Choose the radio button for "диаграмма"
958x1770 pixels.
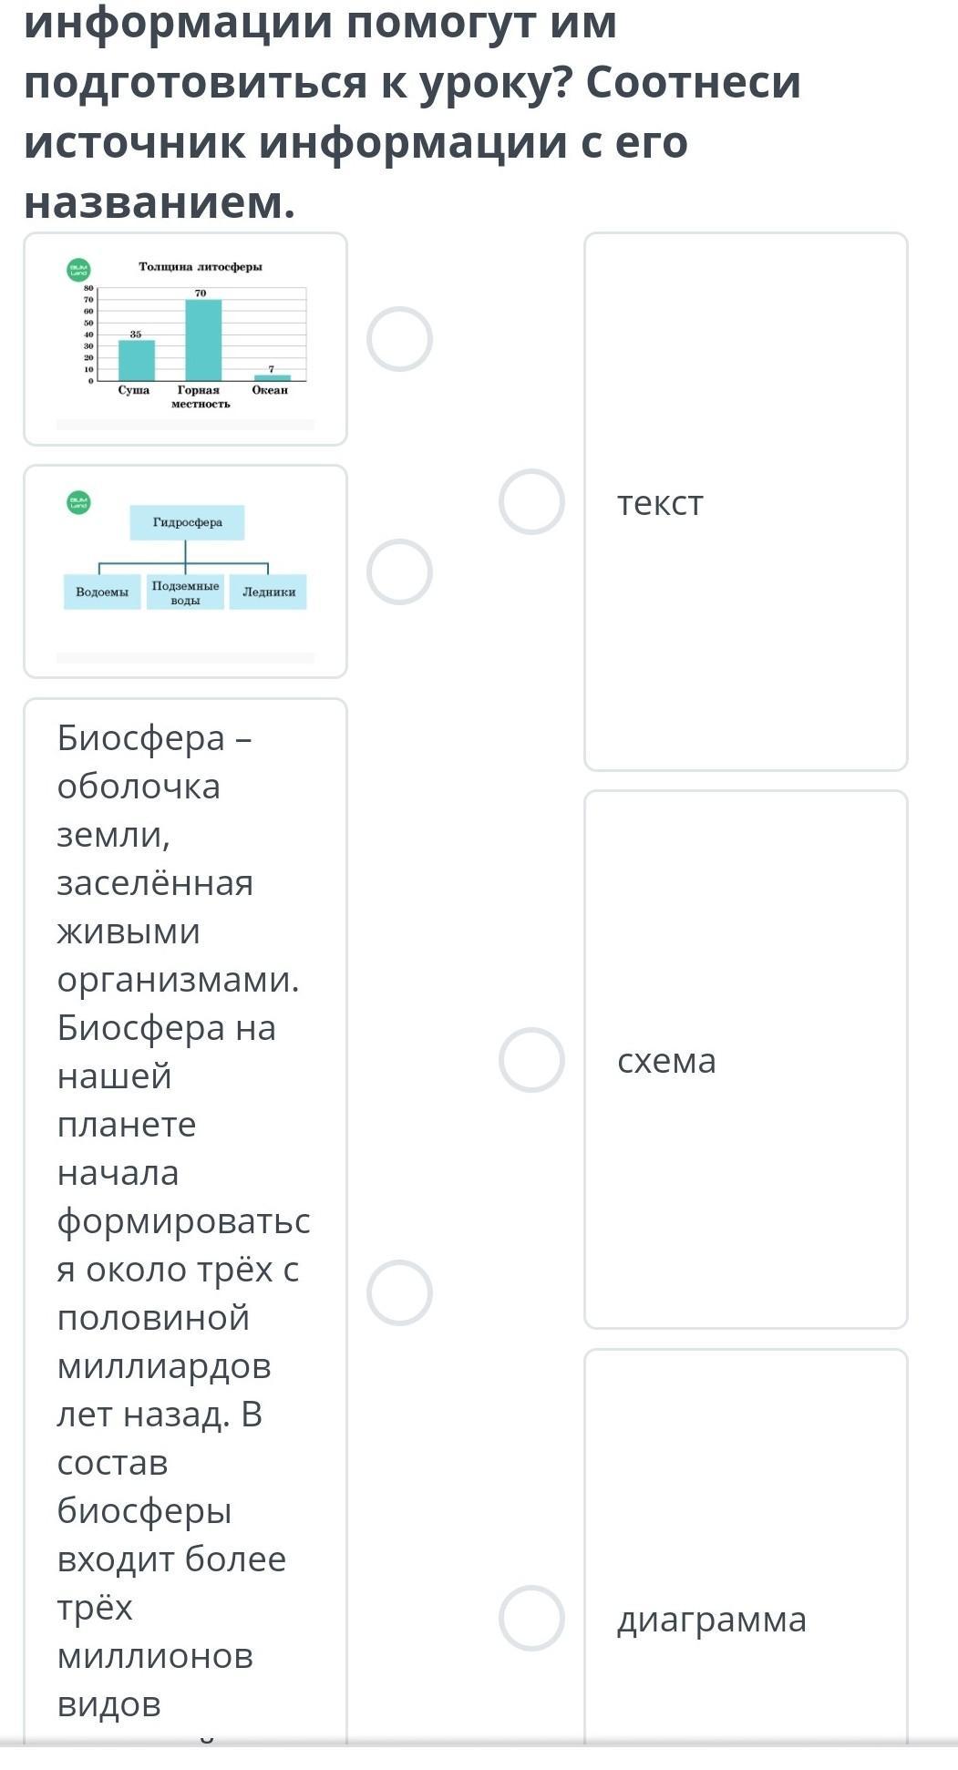pos(531,1618)
